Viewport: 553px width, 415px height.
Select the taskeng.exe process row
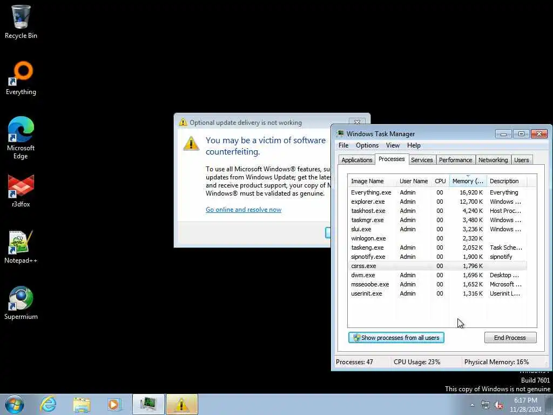(x=437, y=247)
